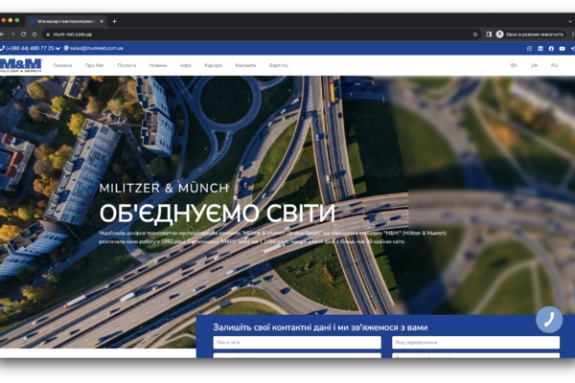Expand the phone number dropdown arrow

pyautogui.click(x=57, y=48)
